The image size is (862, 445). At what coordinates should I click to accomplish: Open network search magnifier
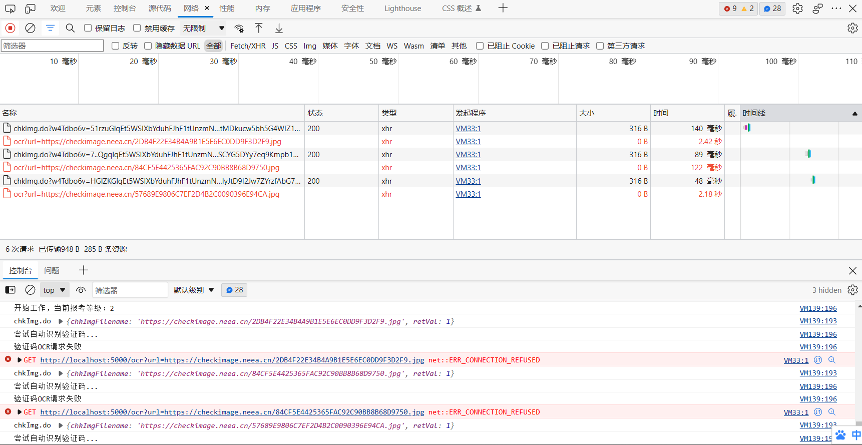pyautogui.click(x=70, y=28)
